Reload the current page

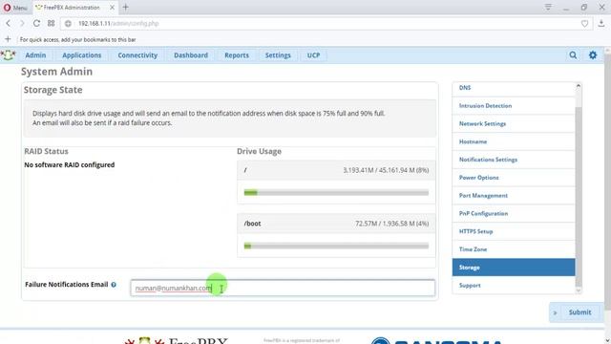36,23
